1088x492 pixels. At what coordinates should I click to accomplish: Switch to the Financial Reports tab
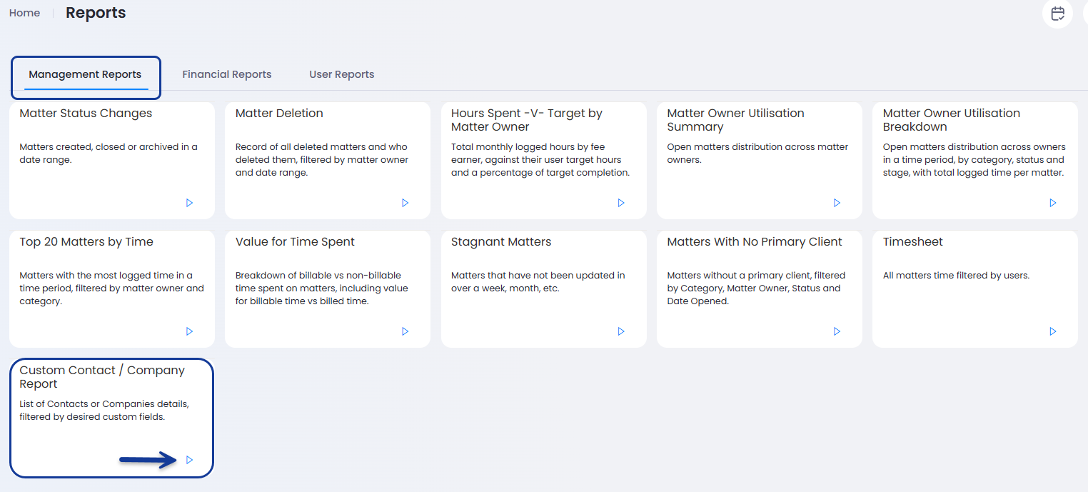(226, 74)
